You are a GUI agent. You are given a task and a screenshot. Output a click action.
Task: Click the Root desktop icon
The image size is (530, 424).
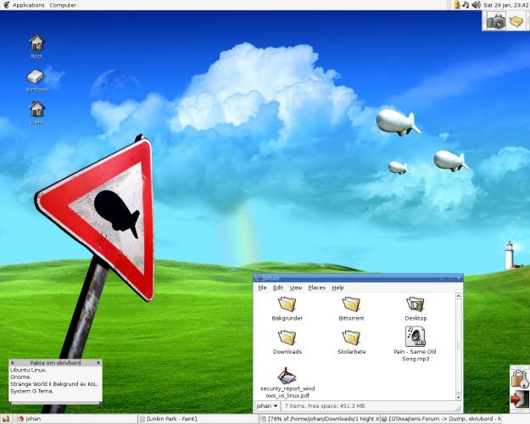tap(36, 42)
